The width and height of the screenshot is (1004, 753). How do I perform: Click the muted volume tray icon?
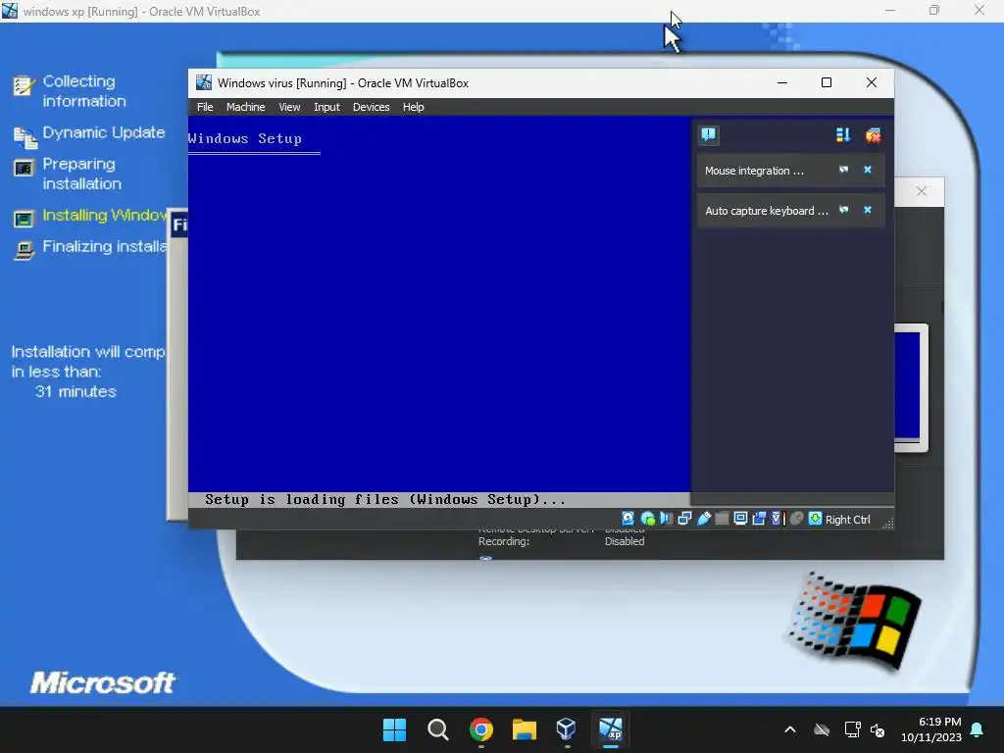tap(878, 729)
